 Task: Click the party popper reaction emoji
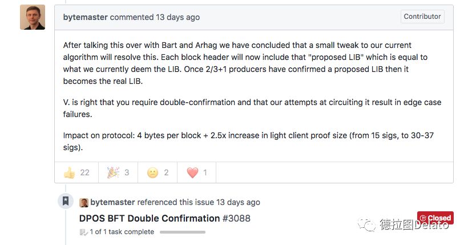point(113,172)
